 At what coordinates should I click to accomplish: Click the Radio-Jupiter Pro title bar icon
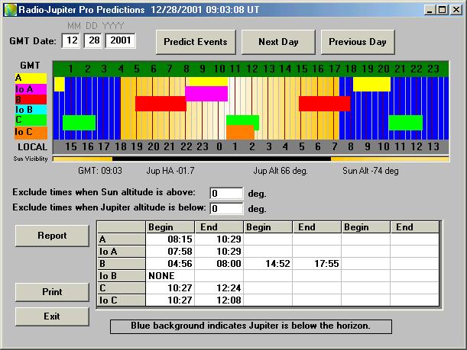(x=10, y=10)
